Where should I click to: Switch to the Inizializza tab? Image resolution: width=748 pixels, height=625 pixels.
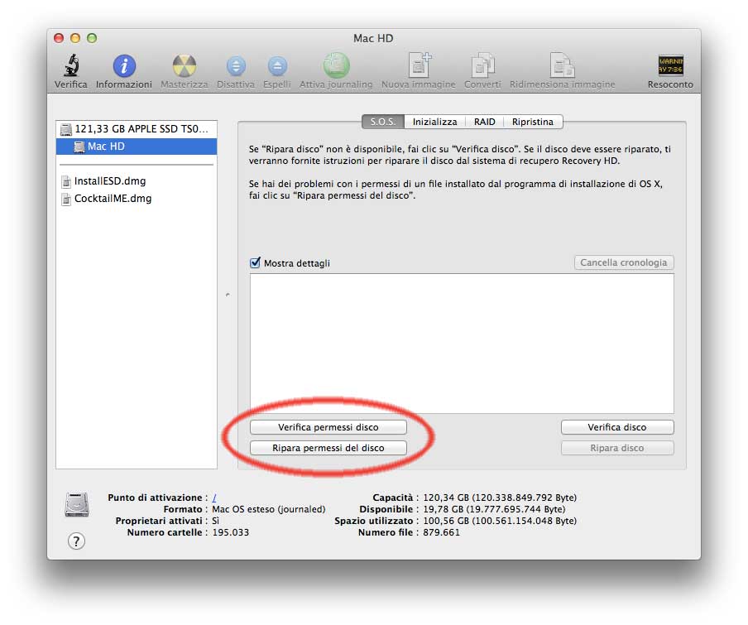tap(434, 121)
